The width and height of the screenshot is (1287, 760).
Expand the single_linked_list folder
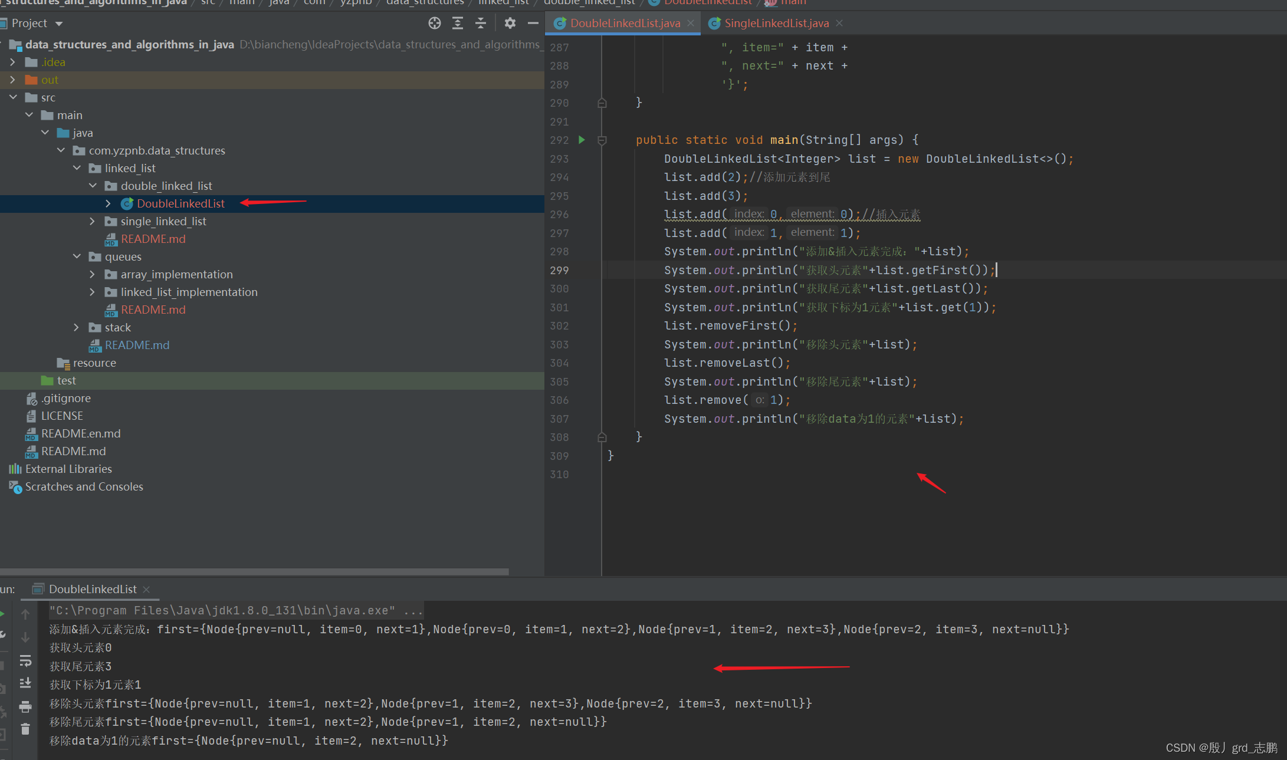(x=92, y=221)
